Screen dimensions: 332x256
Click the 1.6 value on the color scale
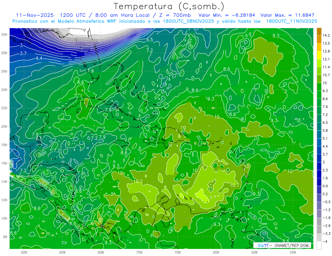pos(325,178)
